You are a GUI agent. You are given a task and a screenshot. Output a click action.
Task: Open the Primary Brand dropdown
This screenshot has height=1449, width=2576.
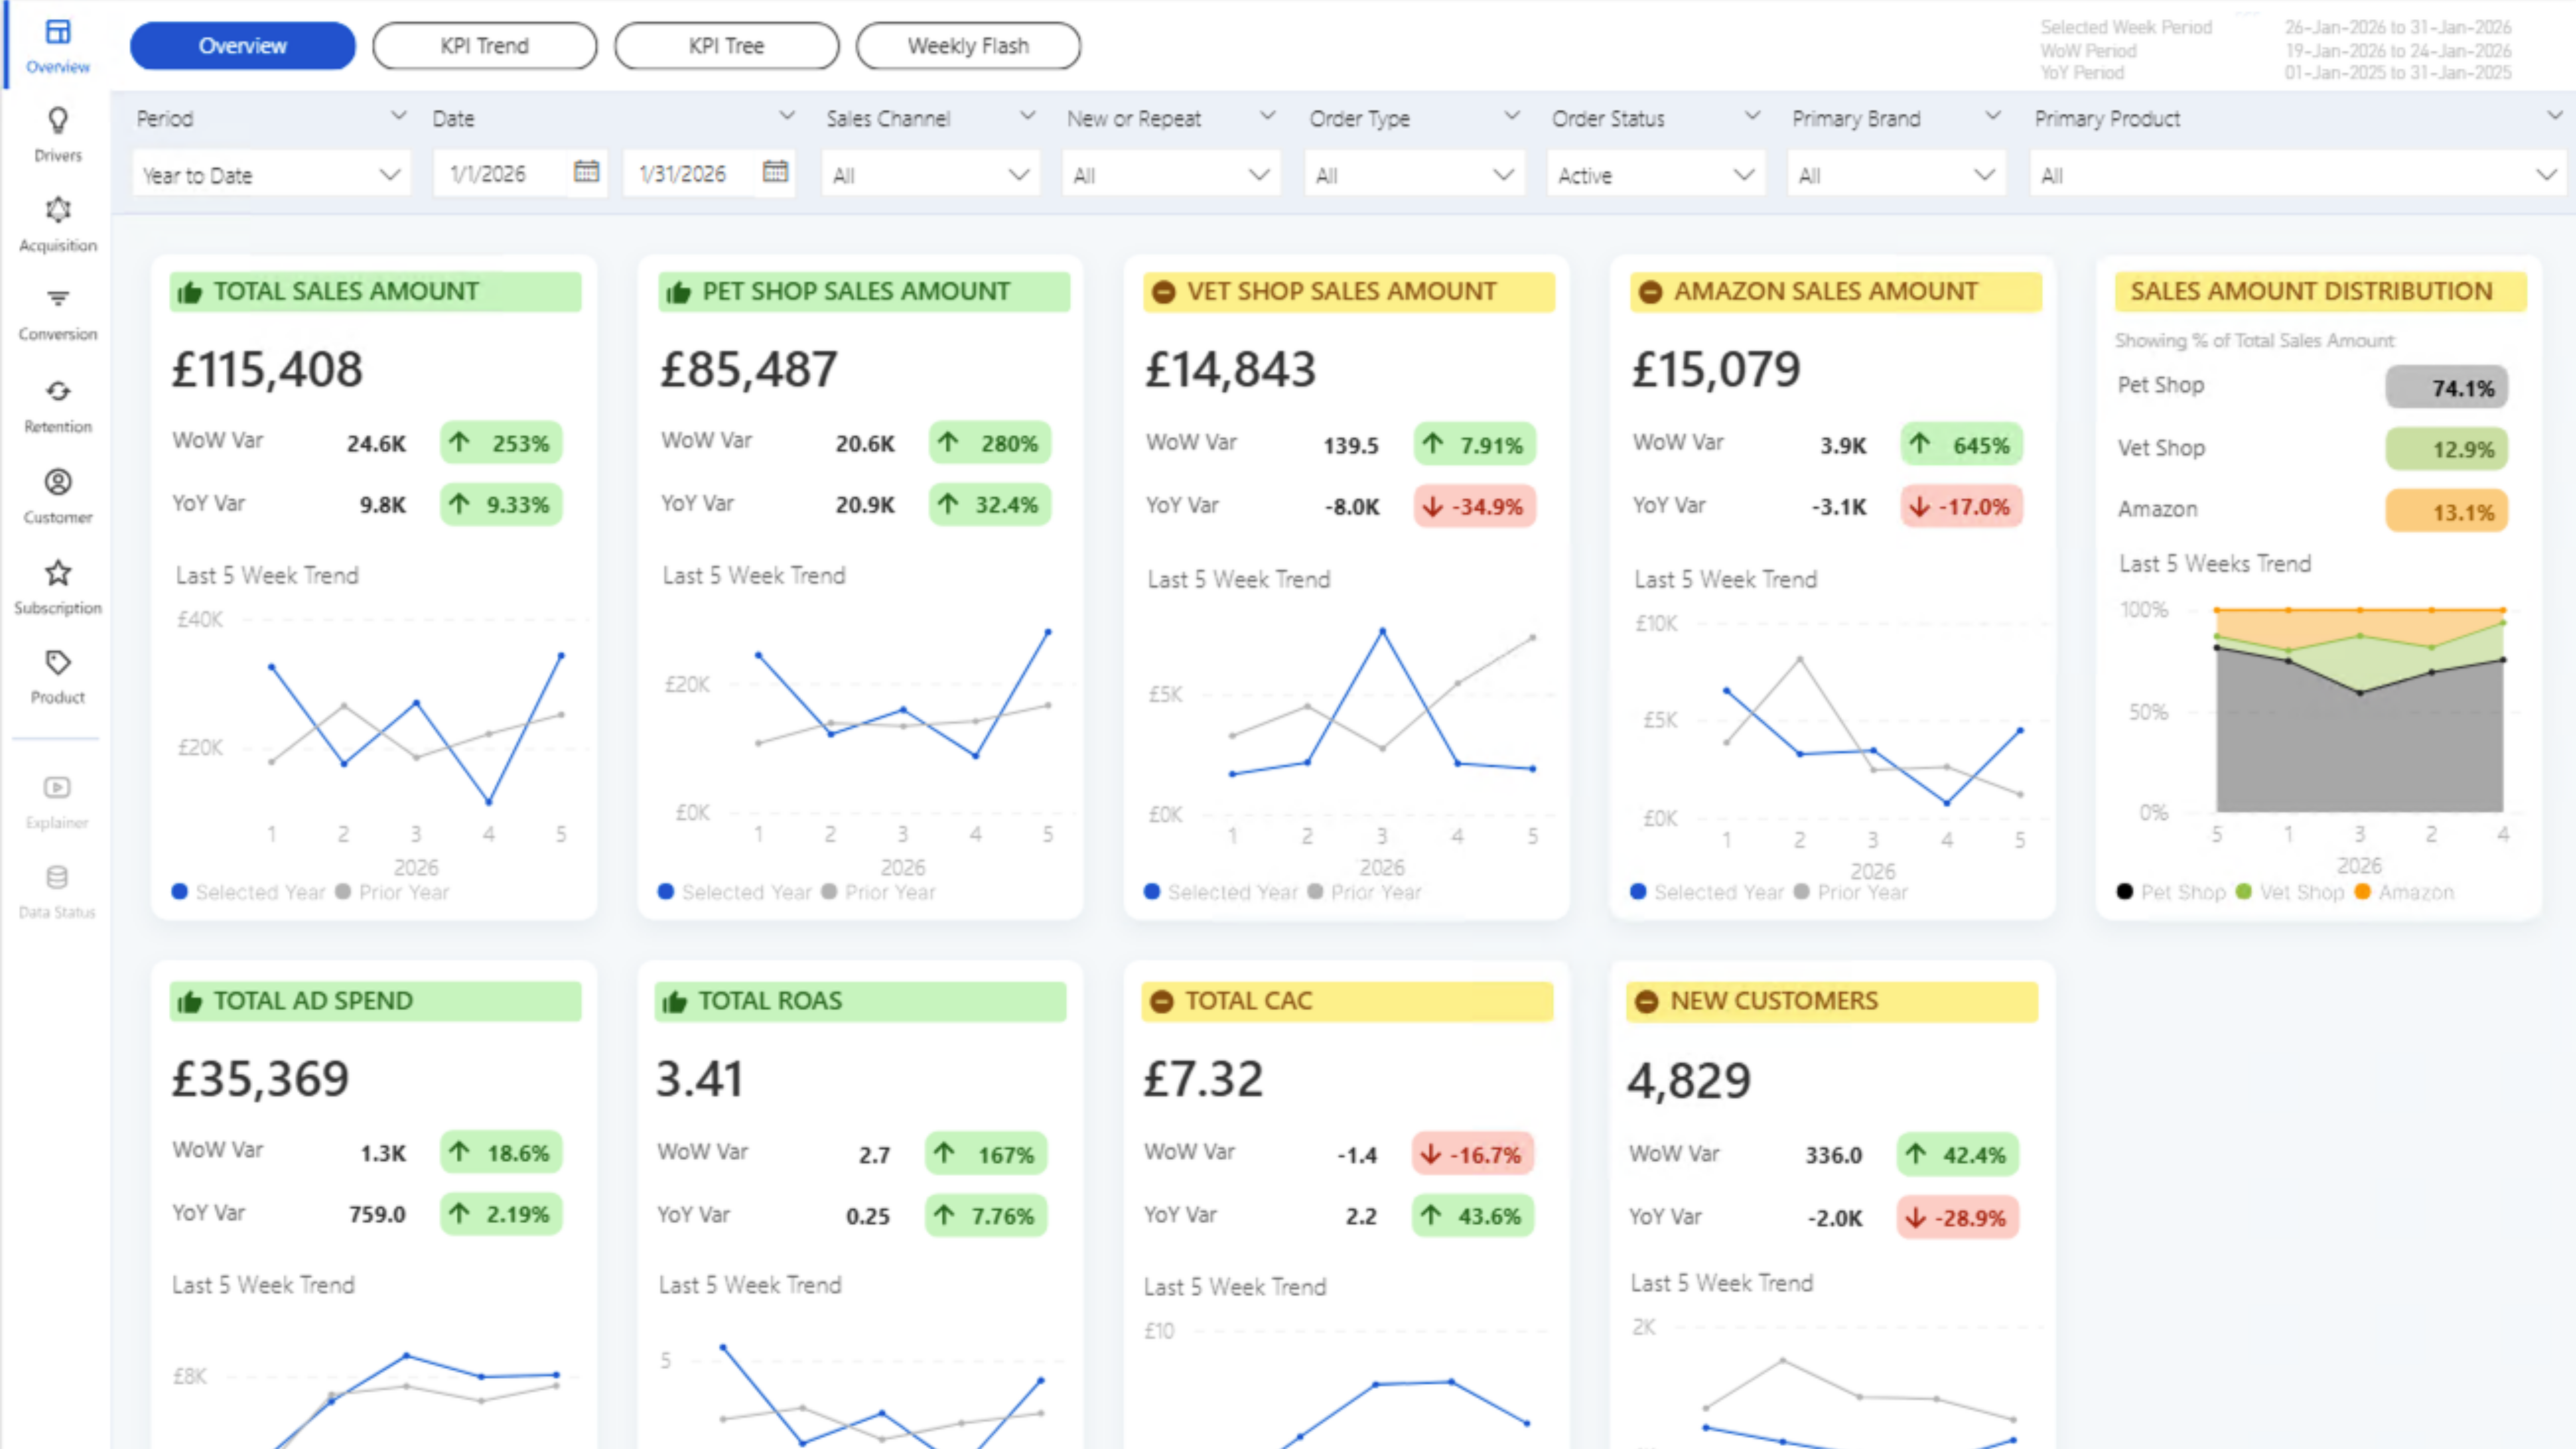[x=1896, y=175]
